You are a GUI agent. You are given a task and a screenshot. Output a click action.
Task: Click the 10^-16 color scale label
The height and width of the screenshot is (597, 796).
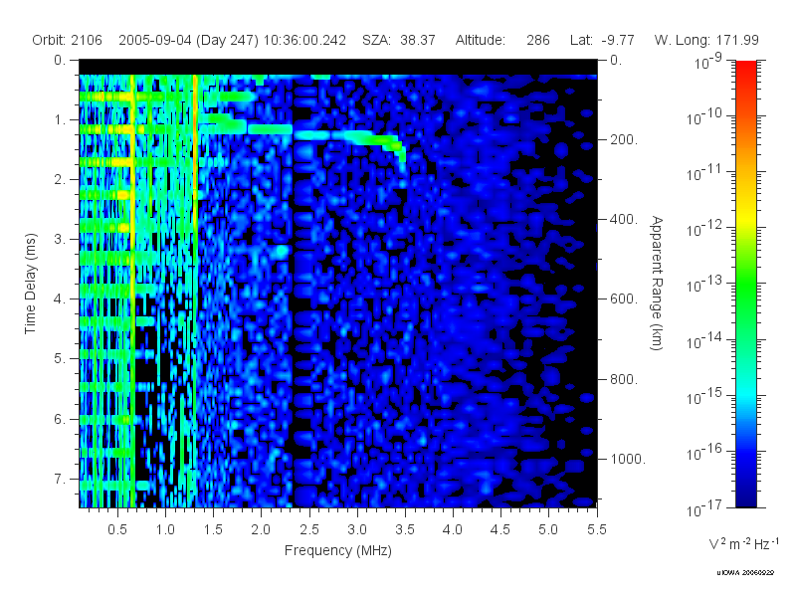point(704,453)
